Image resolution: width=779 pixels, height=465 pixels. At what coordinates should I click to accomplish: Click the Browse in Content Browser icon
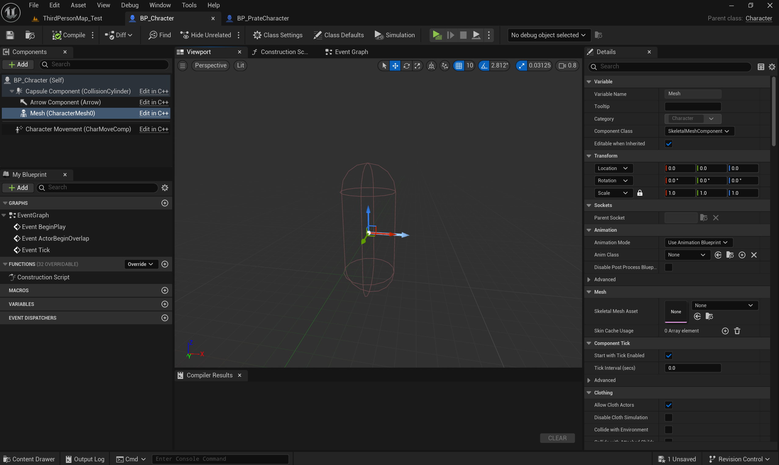click(x=30, y=35)
